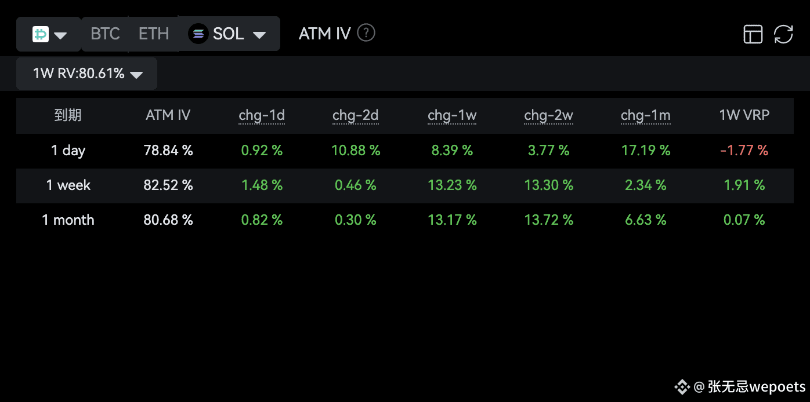810x402 pixels.
Task: Open the 1W RV:80.61% dropdown
Action: tap(86, 74)
